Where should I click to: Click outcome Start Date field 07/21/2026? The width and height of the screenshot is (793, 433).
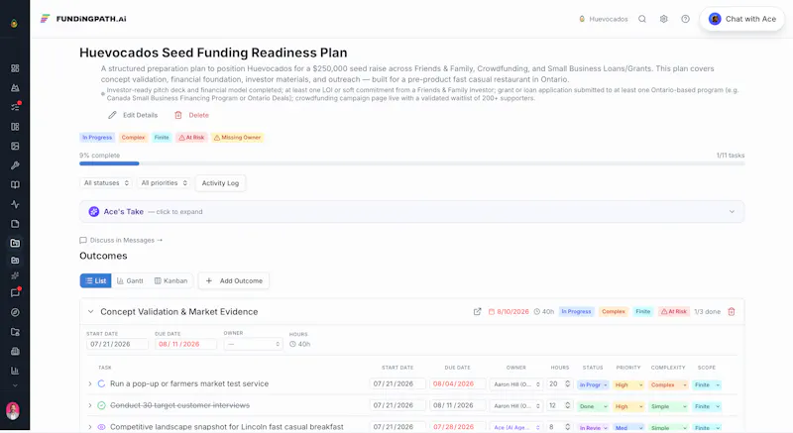117,344
